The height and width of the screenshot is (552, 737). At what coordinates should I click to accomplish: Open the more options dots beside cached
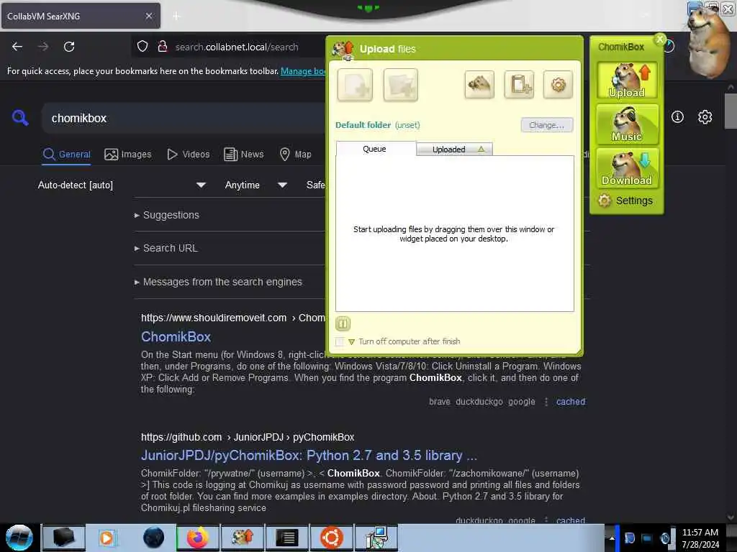546,402
